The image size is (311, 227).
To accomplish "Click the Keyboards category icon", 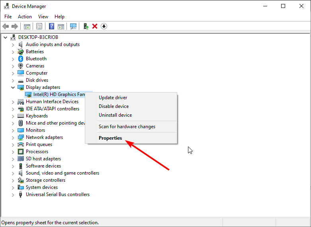I will point(21,116).
